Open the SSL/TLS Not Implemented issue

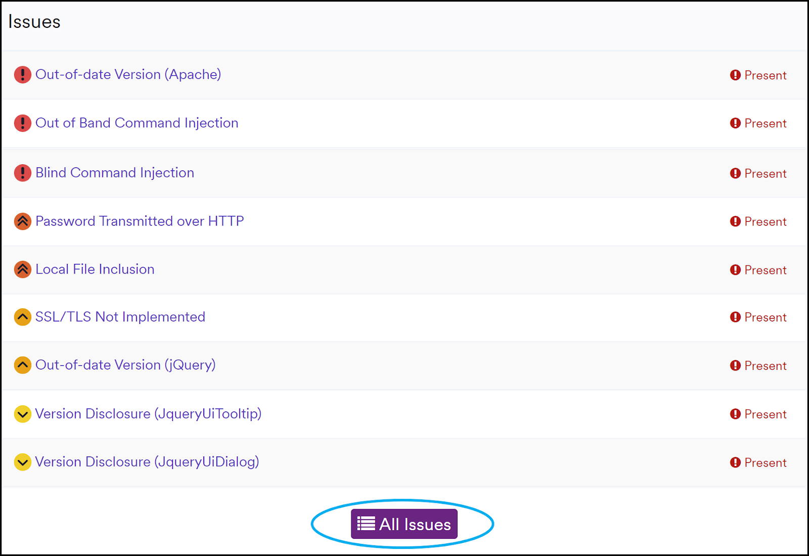120,317
